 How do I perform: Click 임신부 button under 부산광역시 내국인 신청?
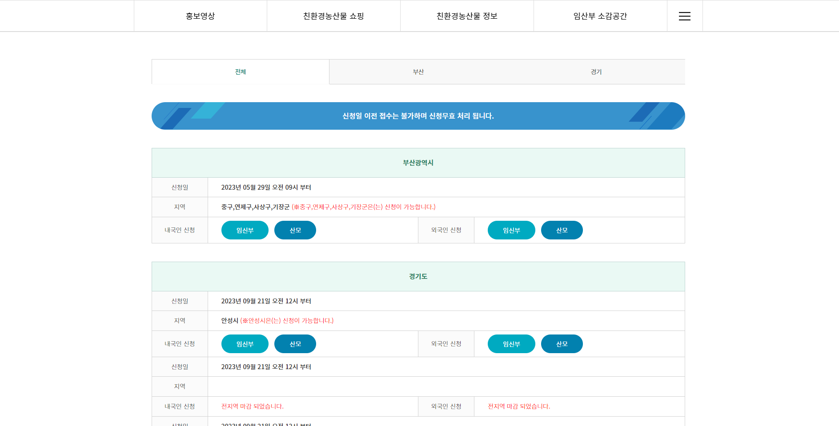[x=245, y=230]
